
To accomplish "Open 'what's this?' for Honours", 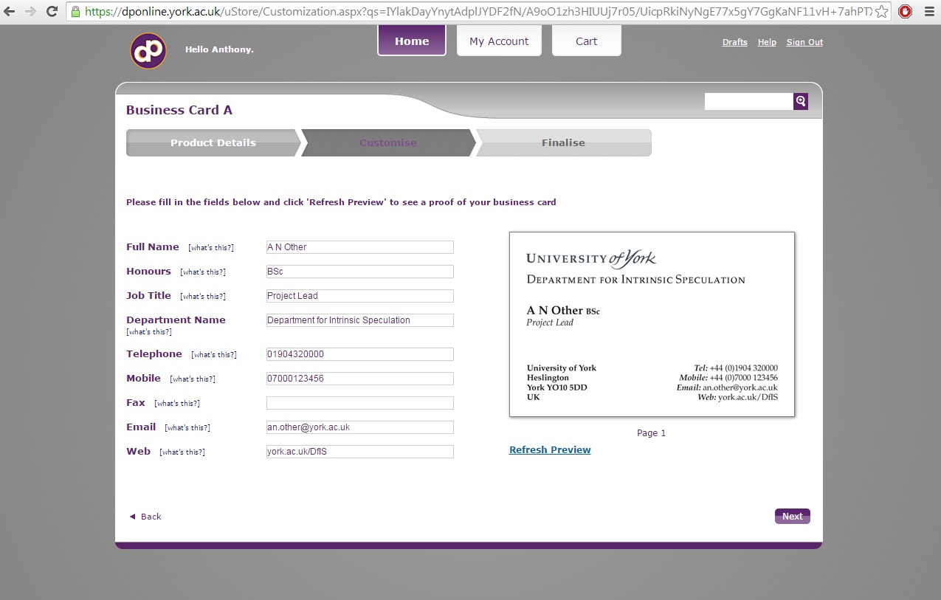I will pos(203,272).
